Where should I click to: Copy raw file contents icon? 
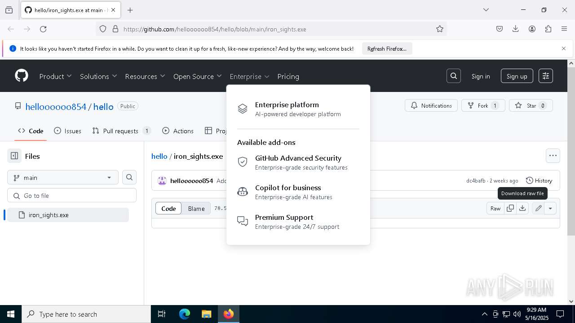coord(510,208)
